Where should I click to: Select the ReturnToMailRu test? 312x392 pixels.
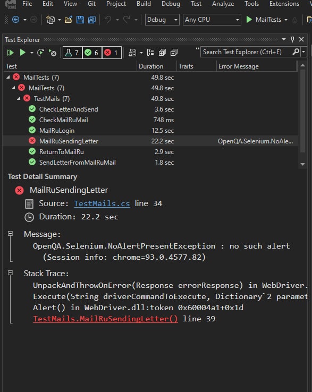click(x=62, y=152)
